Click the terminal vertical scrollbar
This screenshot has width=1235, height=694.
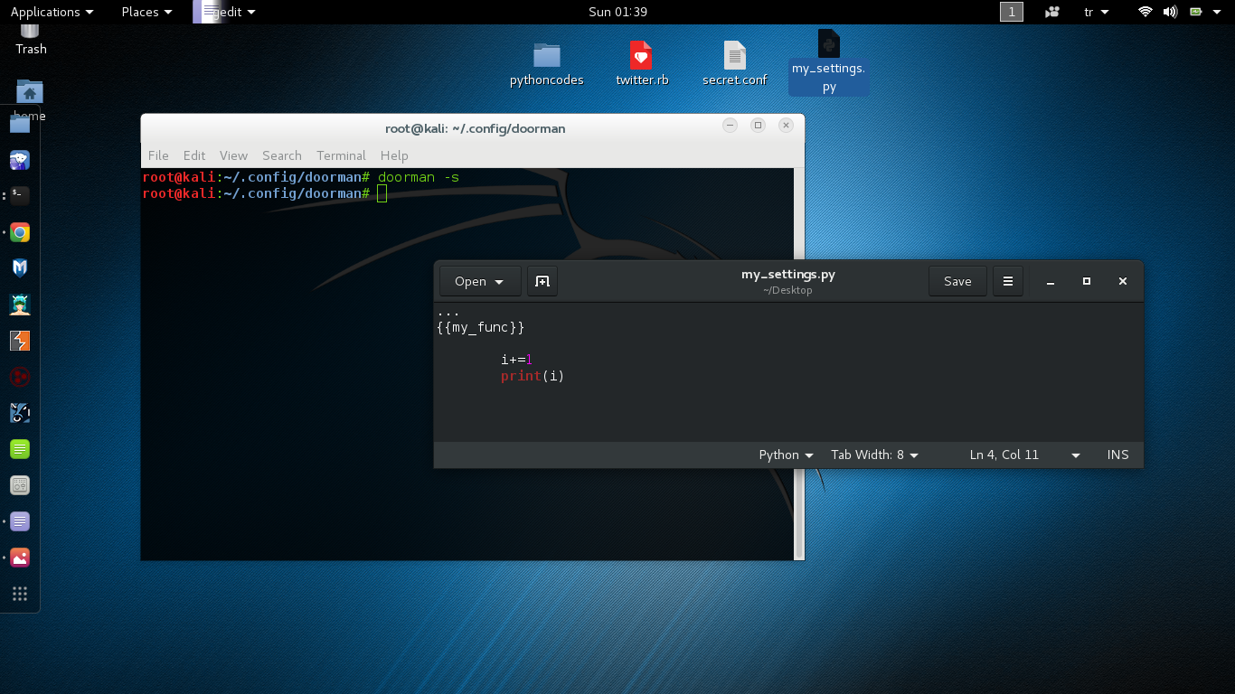tap(798, 361)
